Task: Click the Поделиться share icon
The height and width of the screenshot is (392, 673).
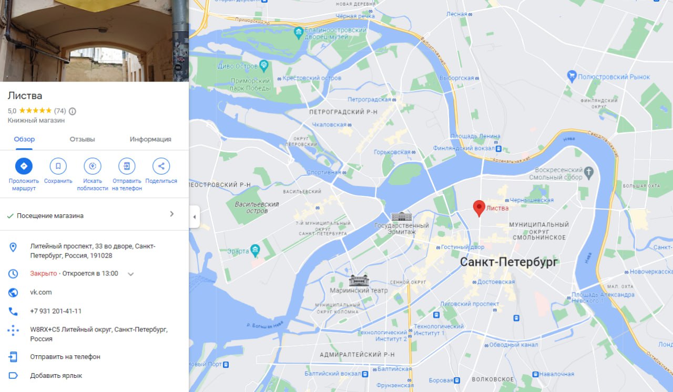Action: click(161, 167)
